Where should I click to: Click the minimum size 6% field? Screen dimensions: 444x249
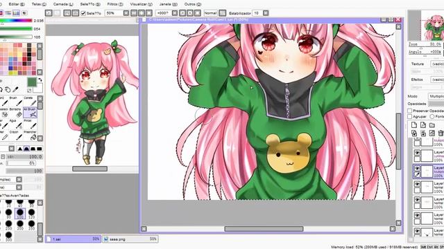tap(21, 163)
